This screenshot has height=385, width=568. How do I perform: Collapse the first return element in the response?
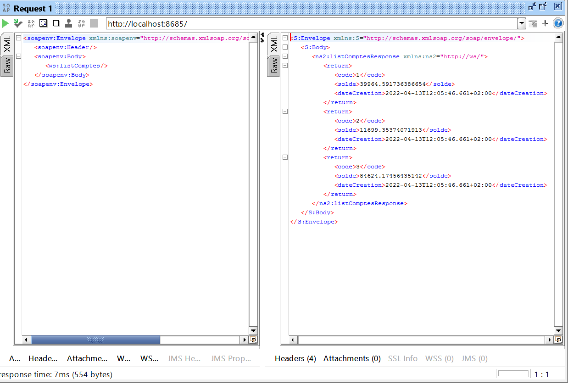[x=285, y=66]
